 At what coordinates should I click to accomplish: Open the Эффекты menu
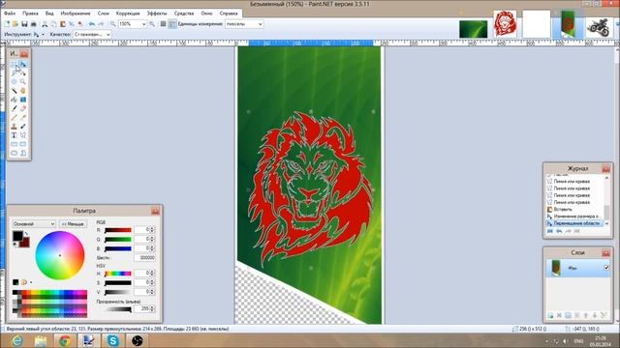pos(157,13)
